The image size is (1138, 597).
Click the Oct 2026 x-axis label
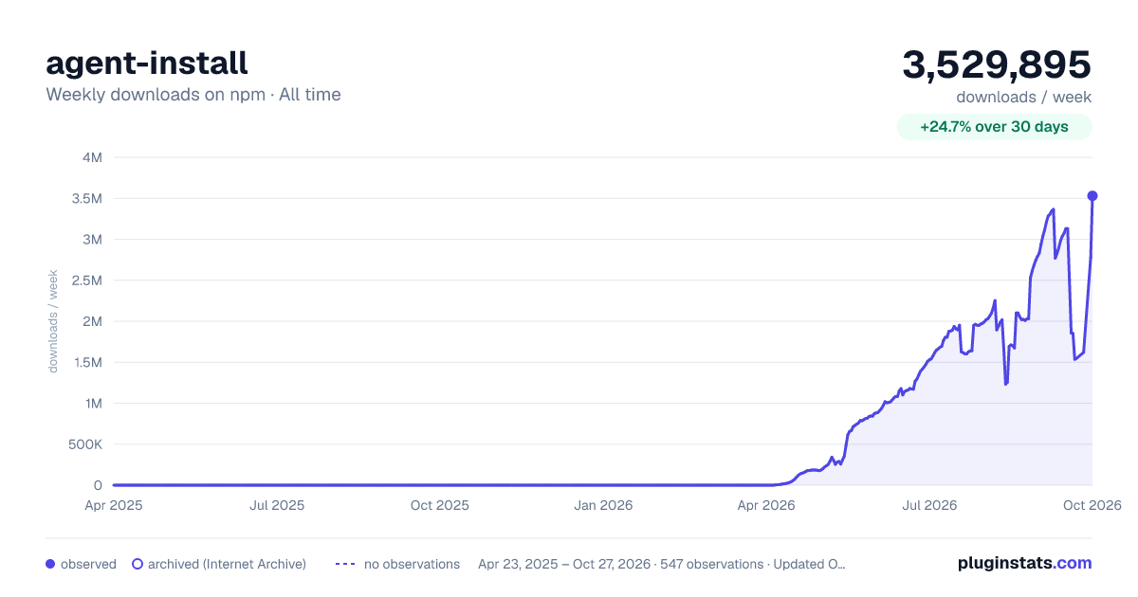click(1092, 505)
